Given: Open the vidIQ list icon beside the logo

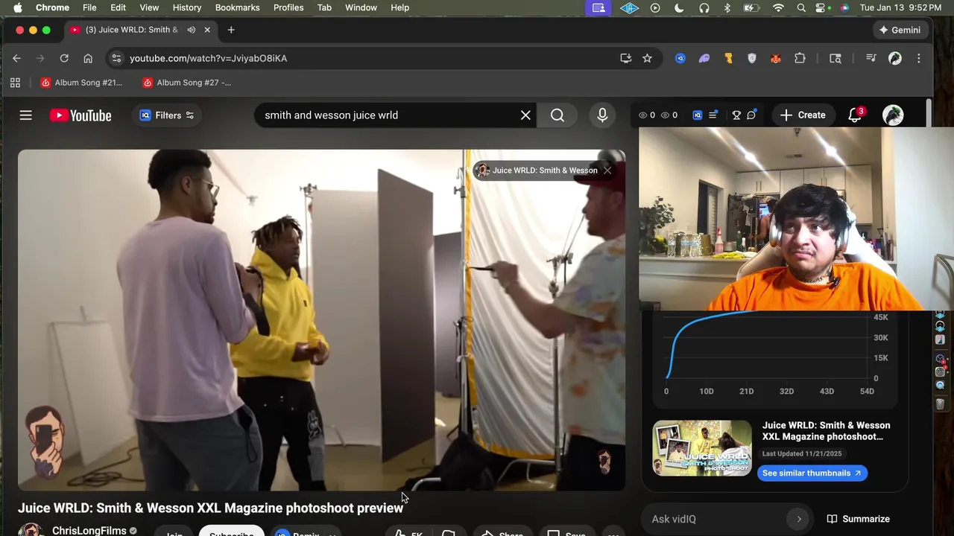Looking at the screenshot, I should pos(713,115).
